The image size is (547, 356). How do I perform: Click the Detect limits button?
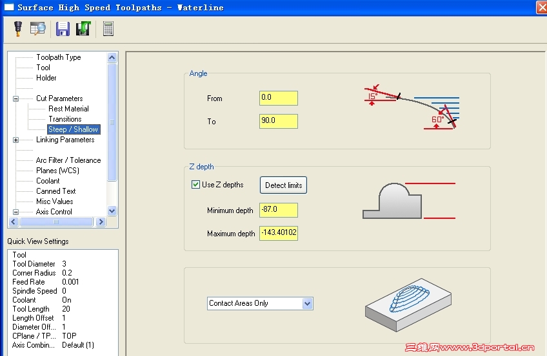(283, 185)
